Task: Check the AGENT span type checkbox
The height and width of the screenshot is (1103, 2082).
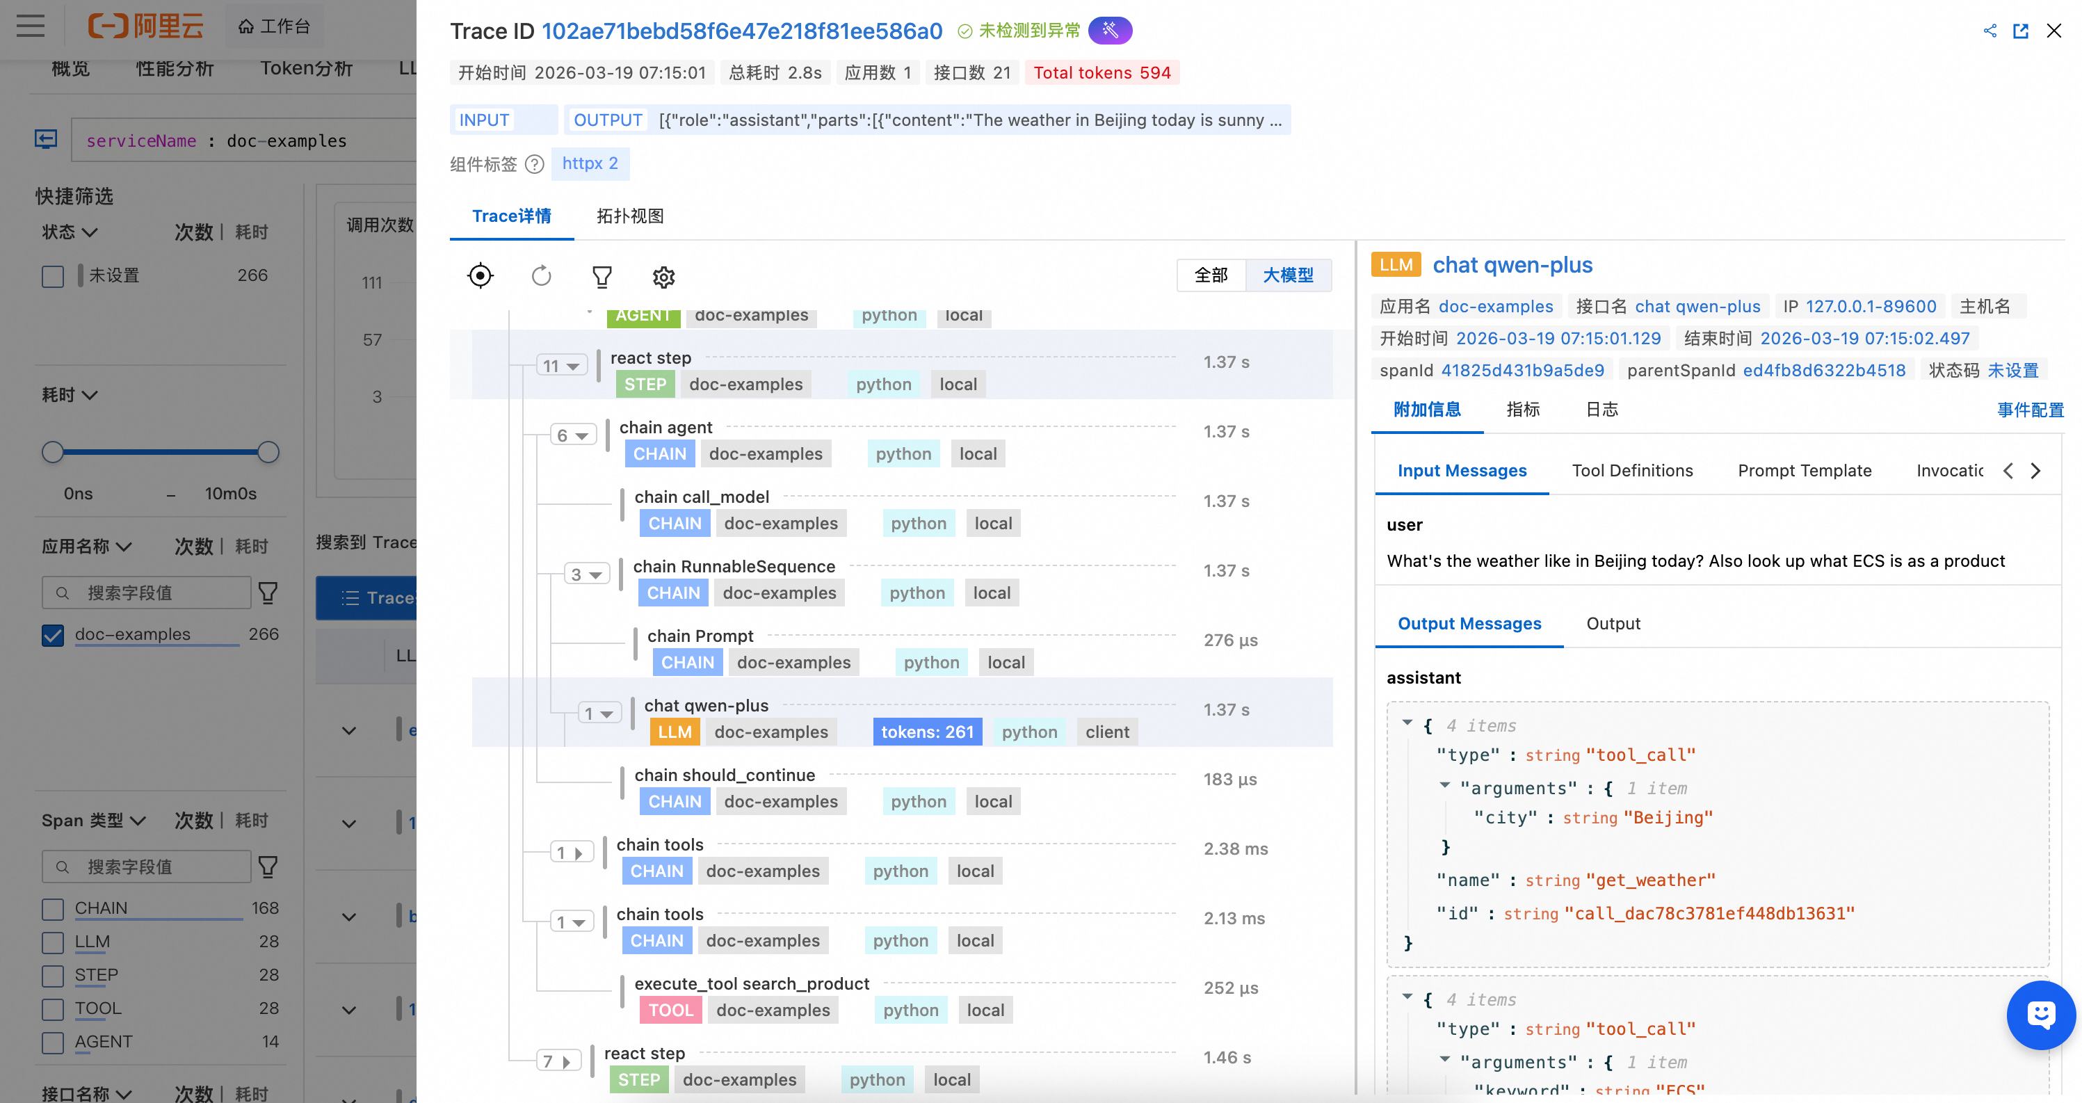Action: tap(53, 1042)
